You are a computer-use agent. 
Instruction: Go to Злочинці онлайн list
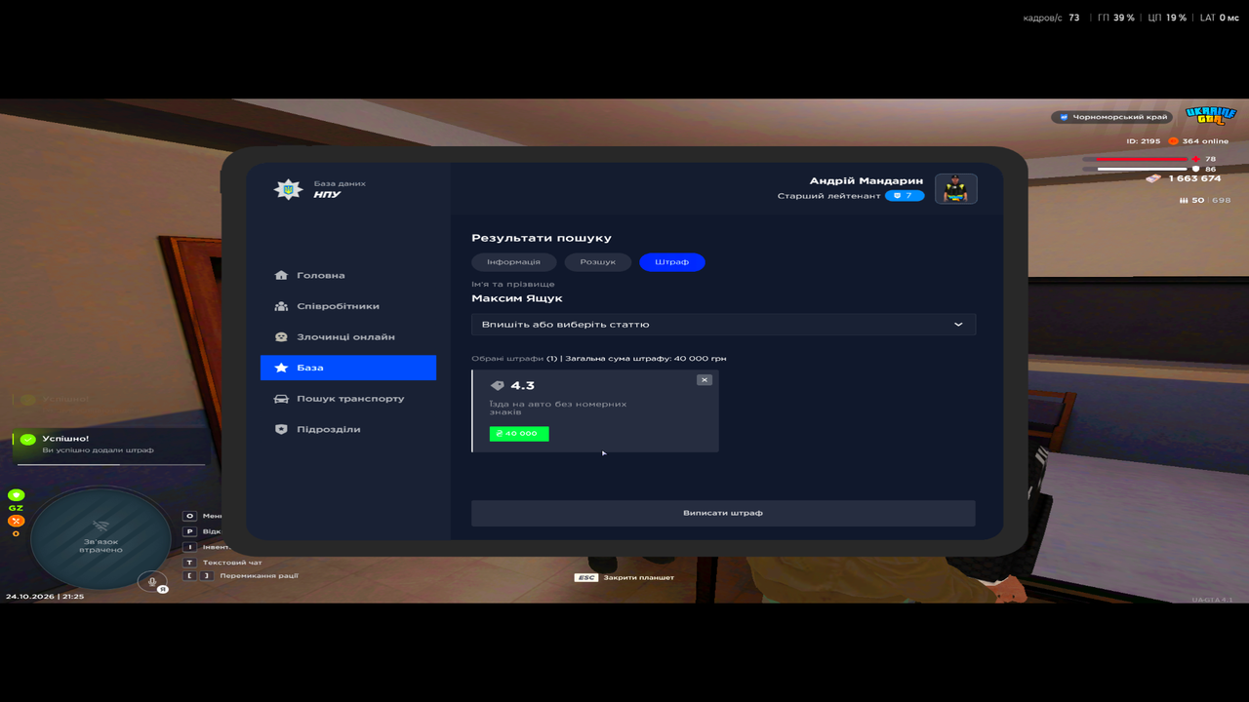coord(348,337)
